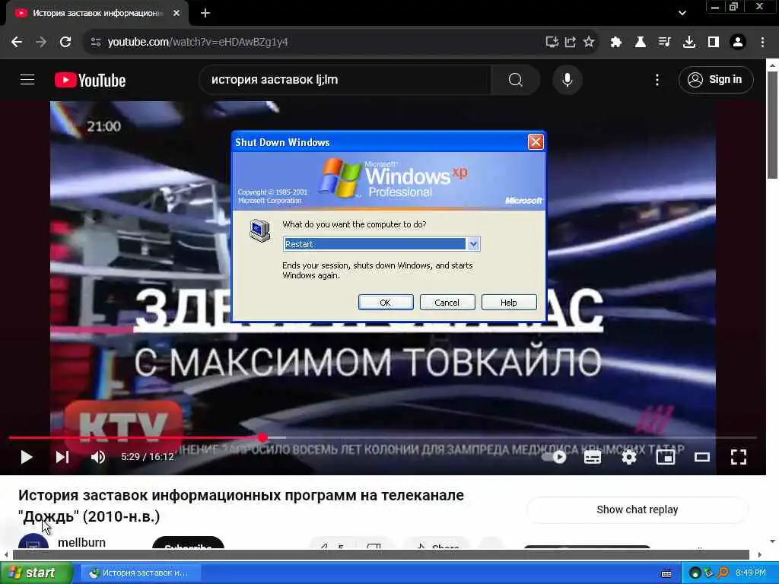Image resolution: width=779 pixels, height=584 pixels.
Task: Click the video progress bar scrubber
Action: point(262,437)
